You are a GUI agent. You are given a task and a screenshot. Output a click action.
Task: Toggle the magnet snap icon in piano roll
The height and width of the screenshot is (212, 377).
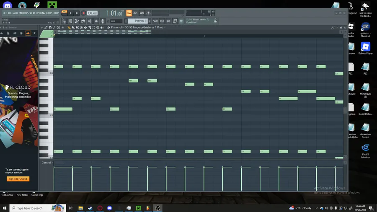pyautogui.click(x=50, y=27)
